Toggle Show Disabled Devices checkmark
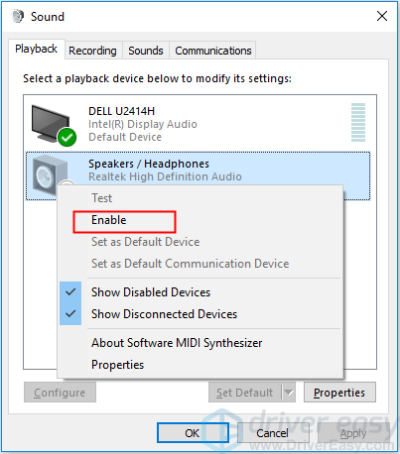 click(70, 292)
